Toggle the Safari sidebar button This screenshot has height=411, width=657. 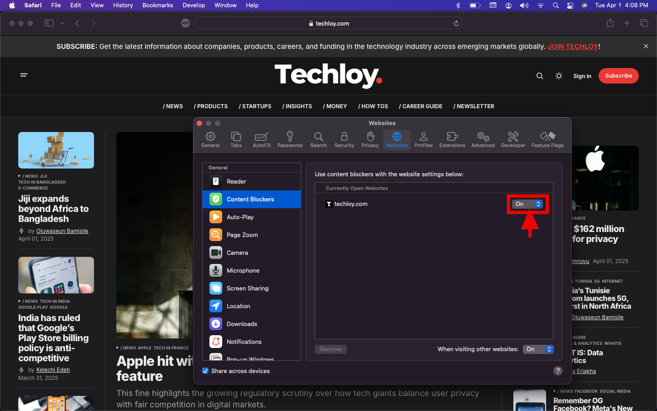coord(49,23)
